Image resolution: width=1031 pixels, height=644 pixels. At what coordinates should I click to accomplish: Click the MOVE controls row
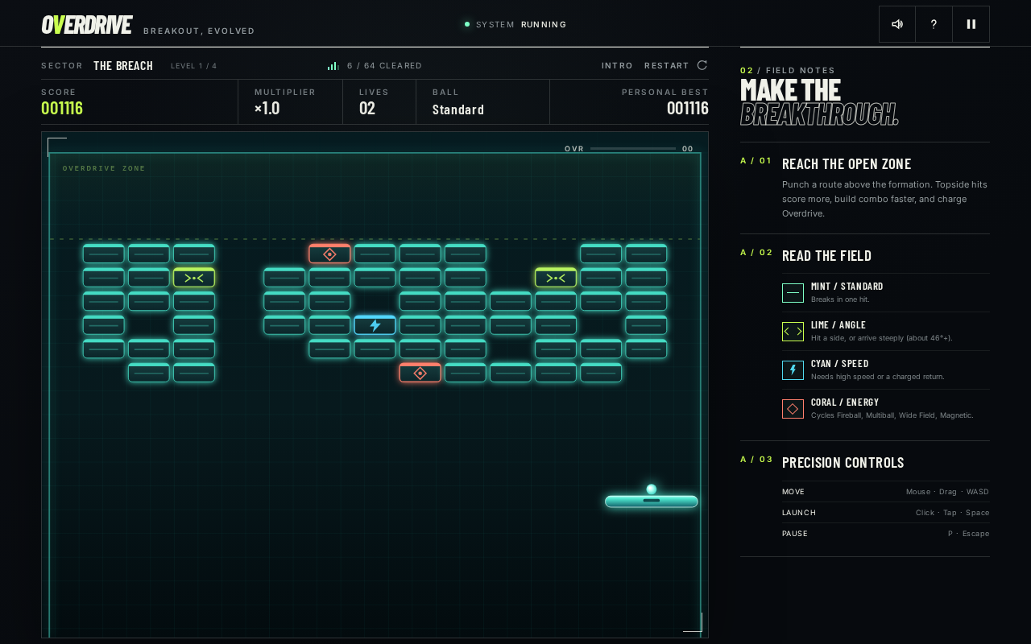(x=886, y=492)
